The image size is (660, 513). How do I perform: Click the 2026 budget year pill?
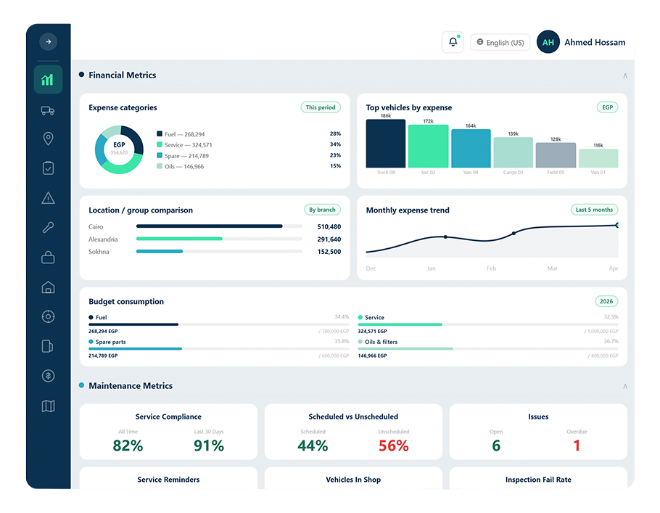[606, 301]
